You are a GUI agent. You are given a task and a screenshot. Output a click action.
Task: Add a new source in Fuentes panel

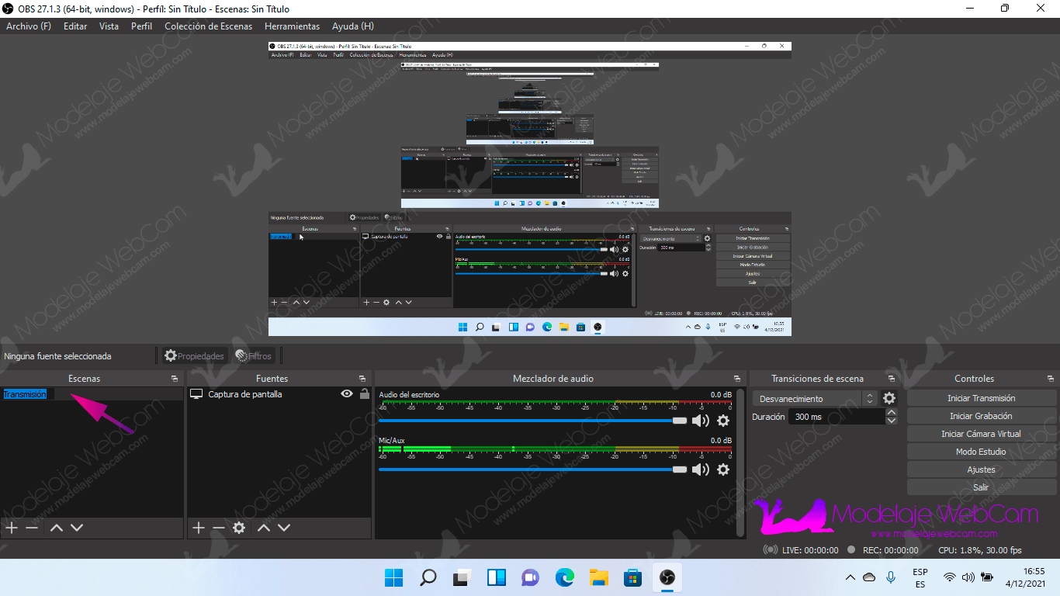click(199, 528)
